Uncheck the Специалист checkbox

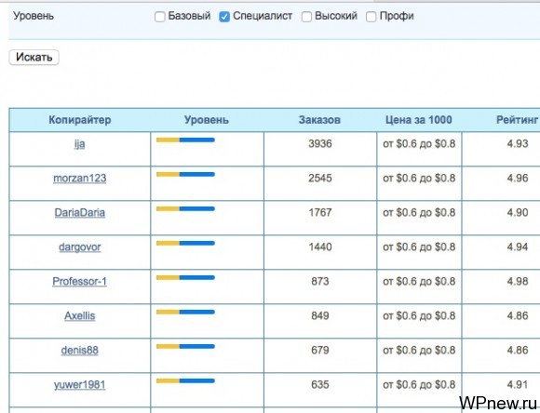[x=224, y=17]
